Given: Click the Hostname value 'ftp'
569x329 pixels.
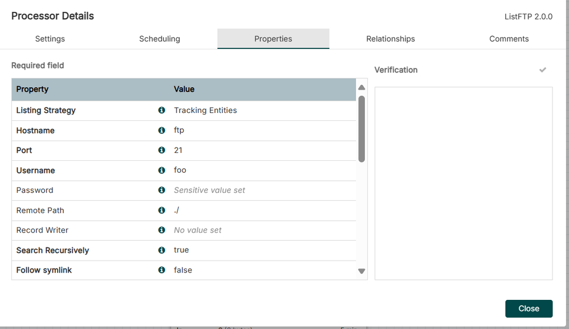Looking at the screenshot, I should [x=179, y=131].
